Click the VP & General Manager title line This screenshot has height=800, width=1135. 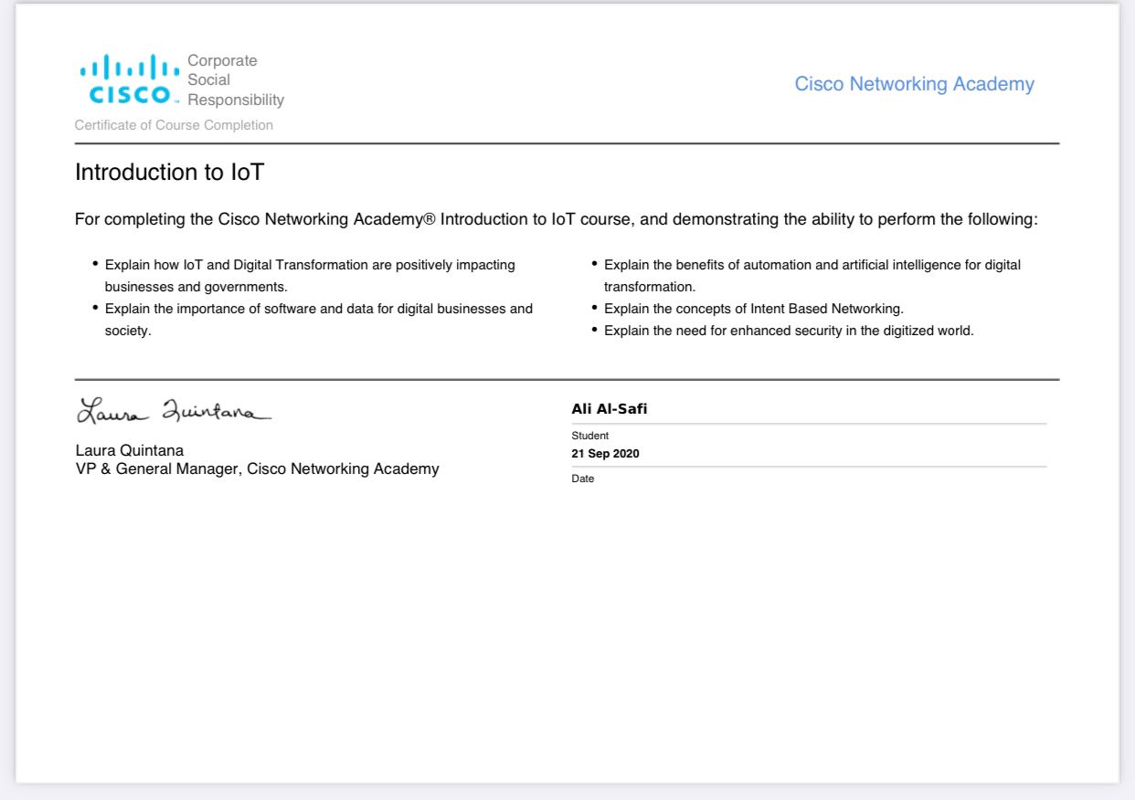click(257, 469)
